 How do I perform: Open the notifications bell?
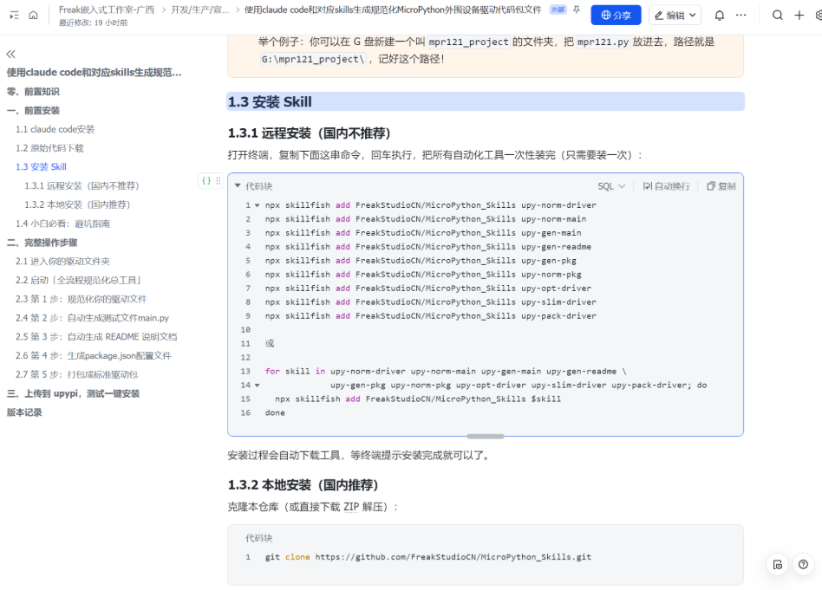(719, 15)
